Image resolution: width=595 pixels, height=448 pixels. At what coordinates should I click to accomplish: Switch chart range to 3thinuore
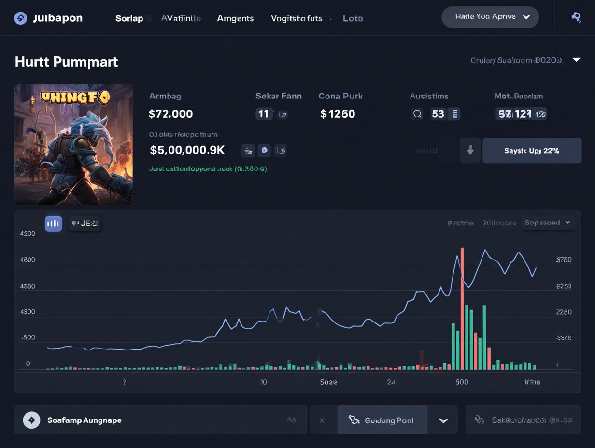pyautogui.click(x=499, y=223)
